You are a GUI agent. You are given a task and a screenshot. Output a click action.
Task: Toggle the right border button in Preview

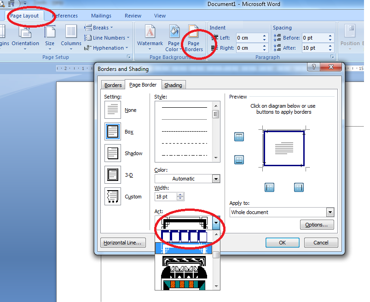(x=299, y=187)
